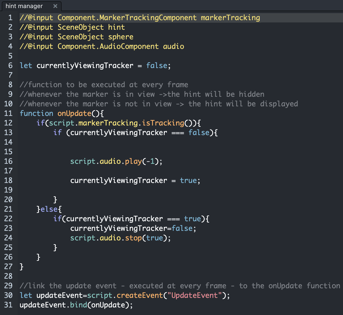Click 'script.audio.stop(true);' statement
Viewport: 343px width, 315px height.
(x=120, y=238)
